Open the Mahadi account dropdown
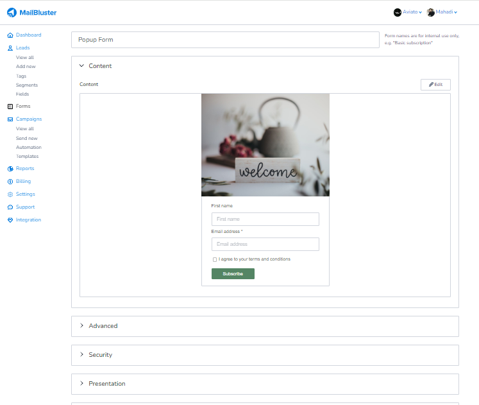 446,12
